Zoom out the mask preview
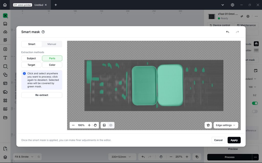Viewport: 262px width, 163px height. (73, 125)
